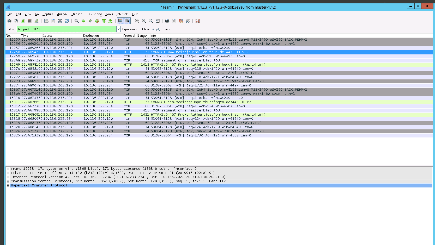Select packet 12274 ACK Seq=1721 row
Screen dimensions: 435x245
tap(219, 85)
